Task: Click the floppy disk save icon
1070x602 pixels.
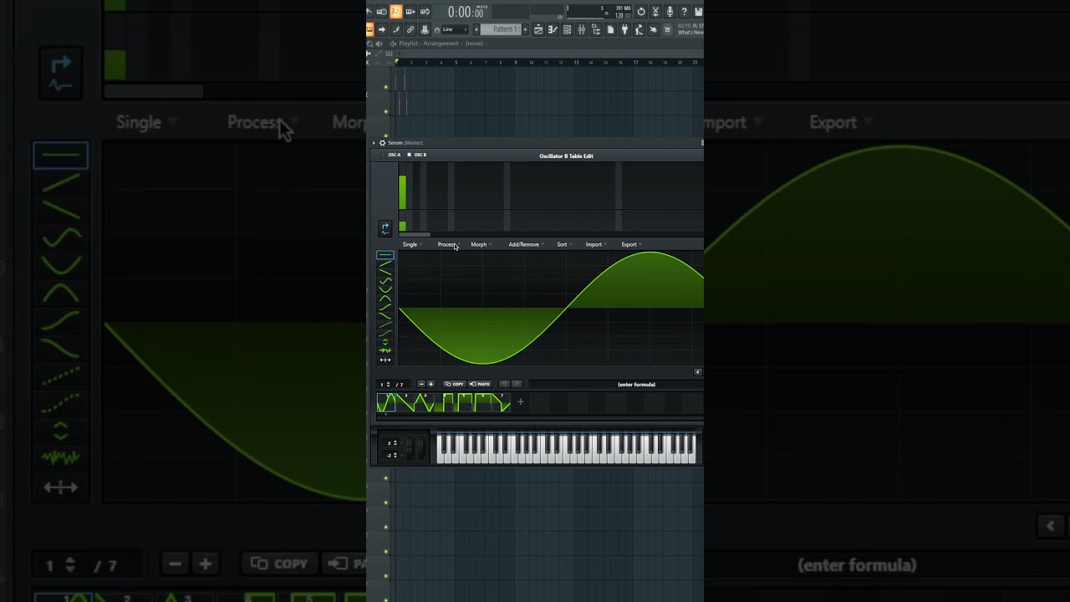Action: (x=698, y=12)
